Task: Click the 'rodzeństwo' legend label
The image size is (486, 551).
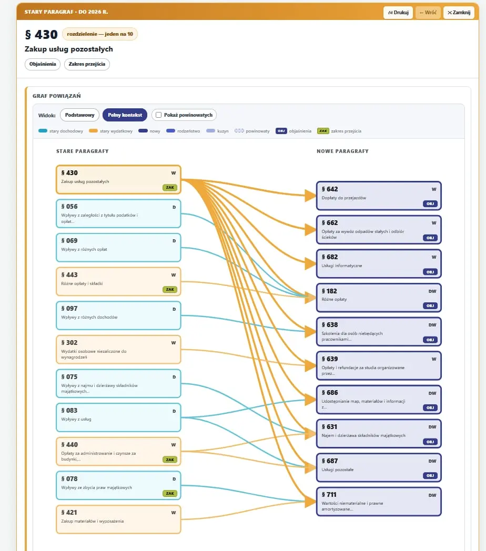Action: point(188,131)
